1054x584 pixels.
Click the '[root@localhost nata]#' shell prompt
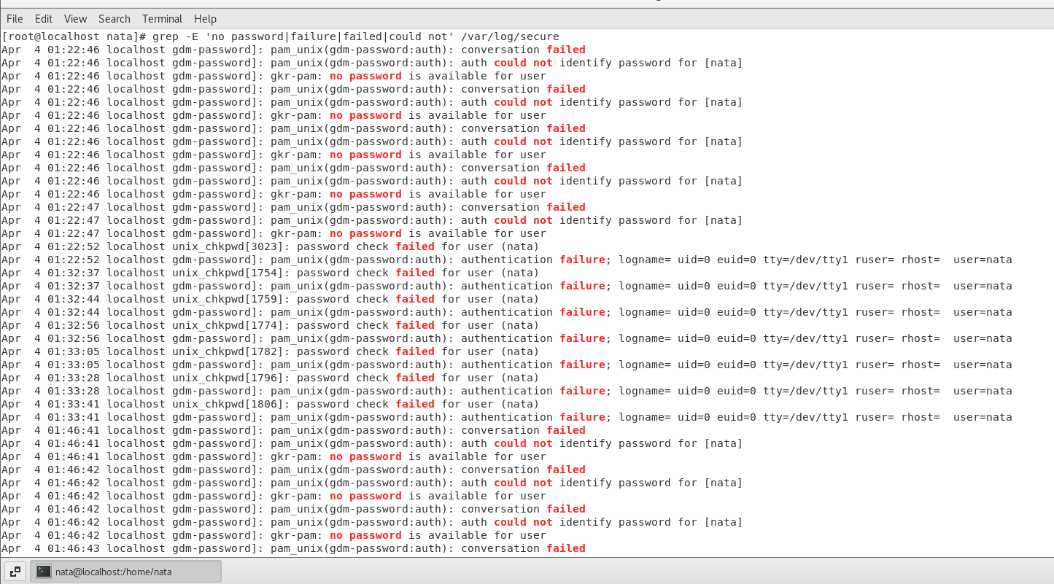click(x=74, y=36)
